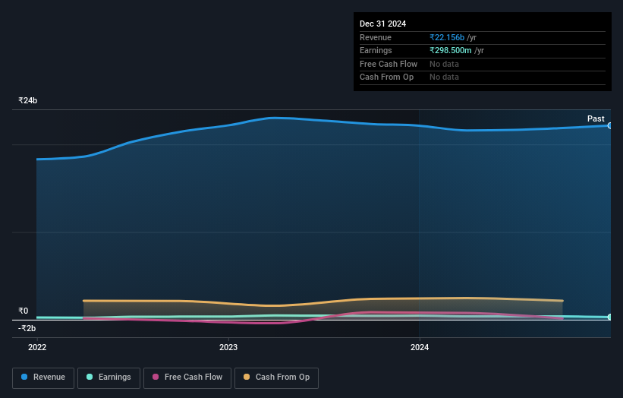Click the revenue line endpoint marker
Screen dimensions: 623x398
click(609, 125)
